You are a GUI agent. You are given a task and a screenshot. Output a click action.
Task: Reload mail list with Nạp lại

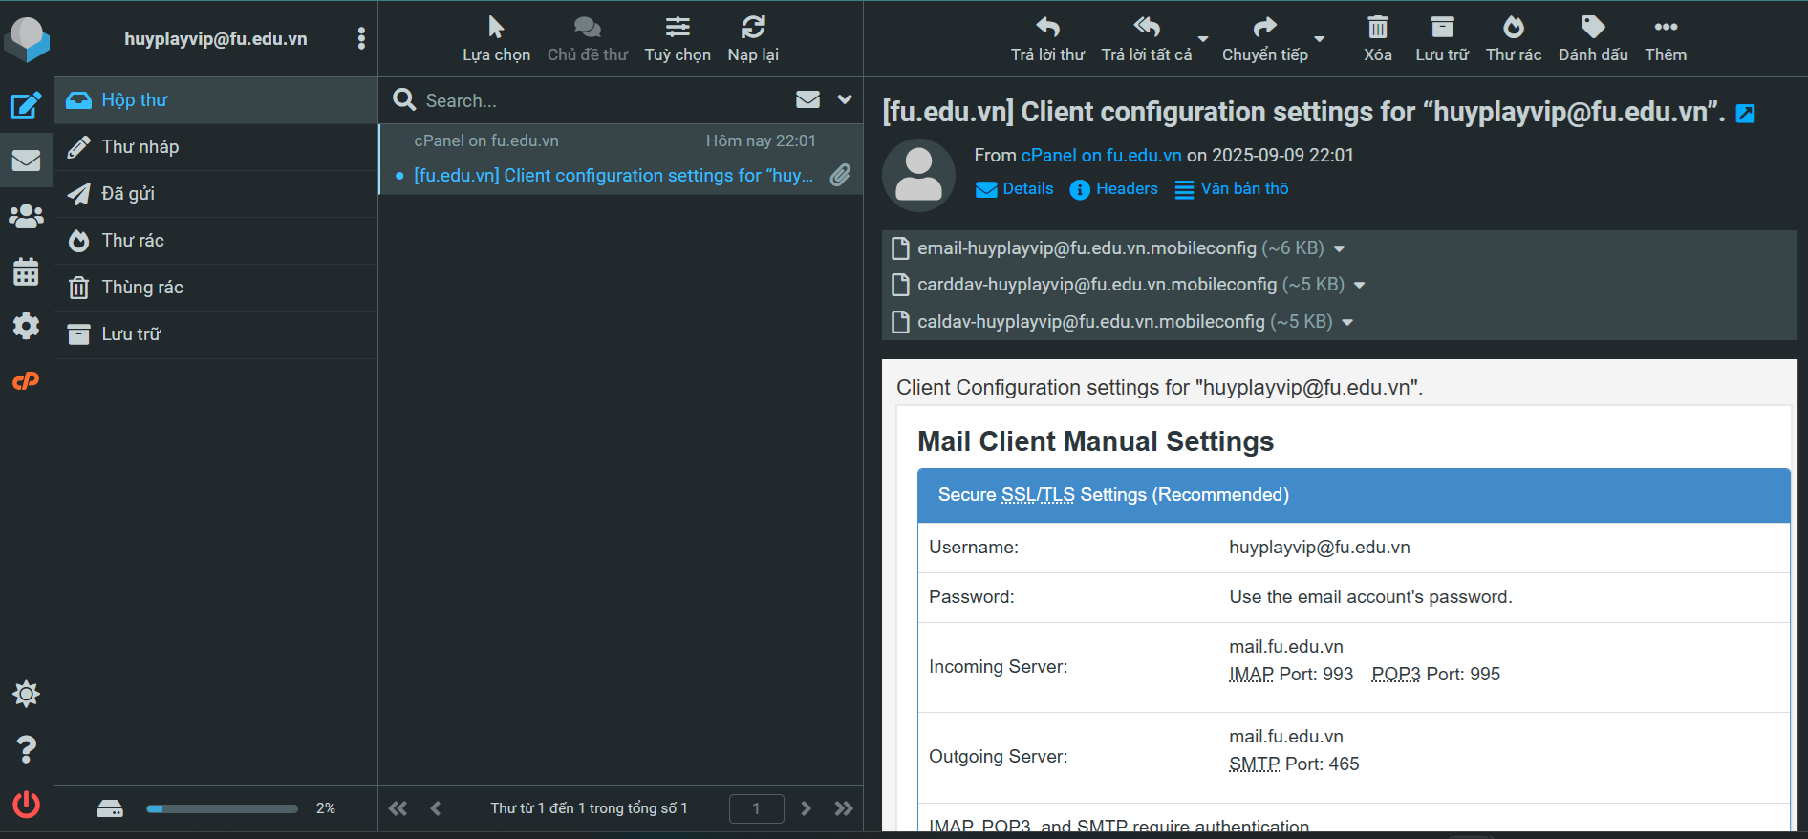pyautogui.click(x=753, y=39)
